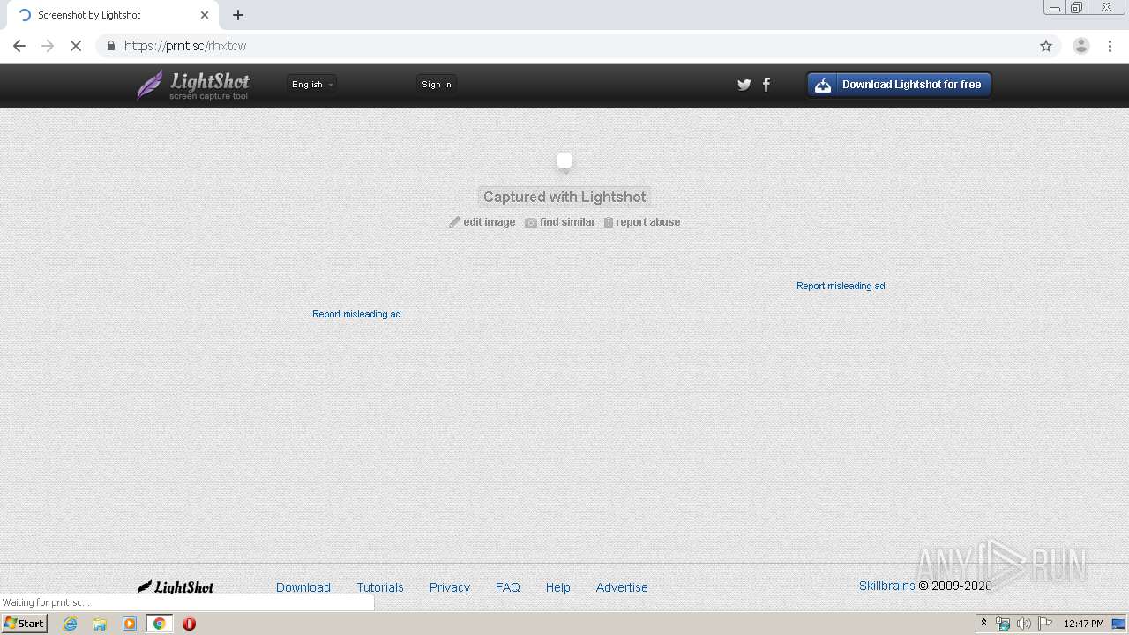Open the Twitter icon link
The height and width of the screenshot is (635, 1129).
(x=744, y=85)
